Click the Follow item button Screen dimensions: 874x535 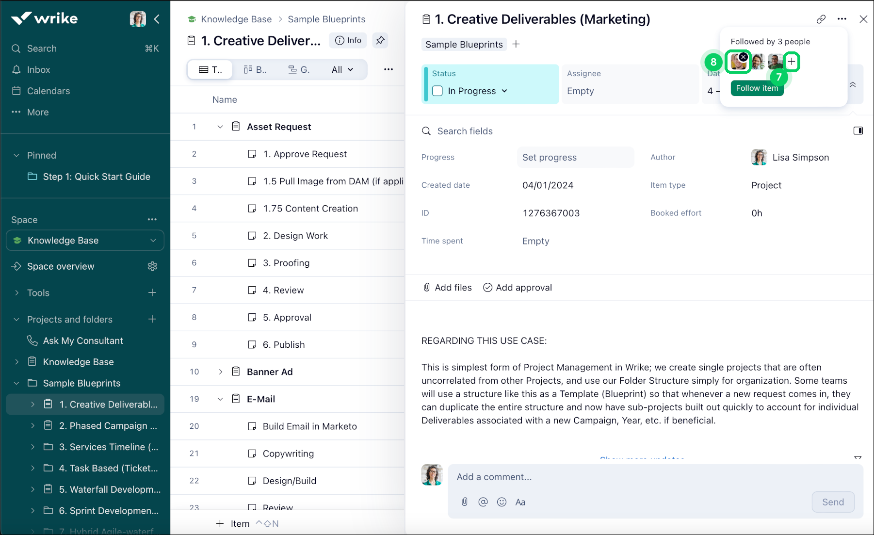click(757, 88)
